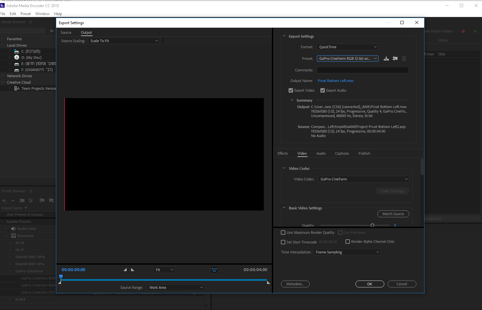Screen dimensions: 482x310
Task: Toggle the Use Previews checkbox
Action: (x=340, y=233)
